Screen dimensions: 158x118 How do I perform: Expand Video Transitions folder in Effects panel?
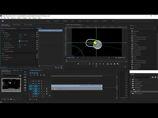pos(131,93)
